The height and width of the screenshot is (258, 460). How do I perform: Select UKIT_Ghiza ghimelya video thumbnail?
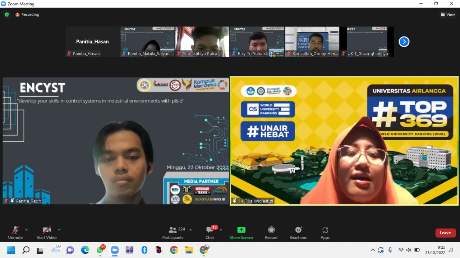[367, 42]
